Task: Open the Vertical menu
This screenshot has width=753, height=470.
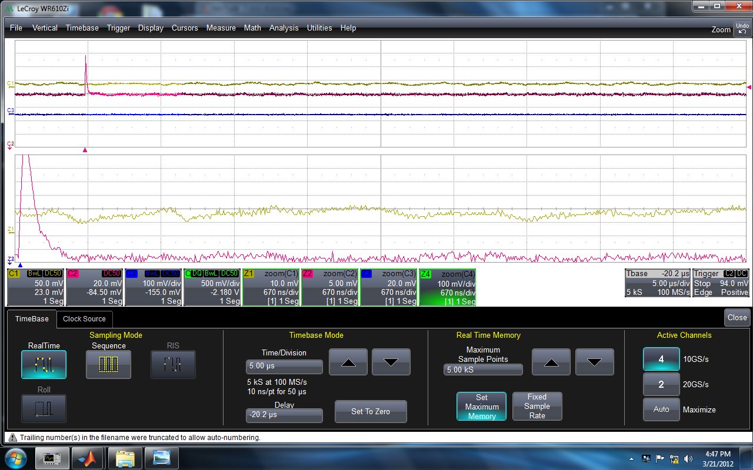Action: 45,28
